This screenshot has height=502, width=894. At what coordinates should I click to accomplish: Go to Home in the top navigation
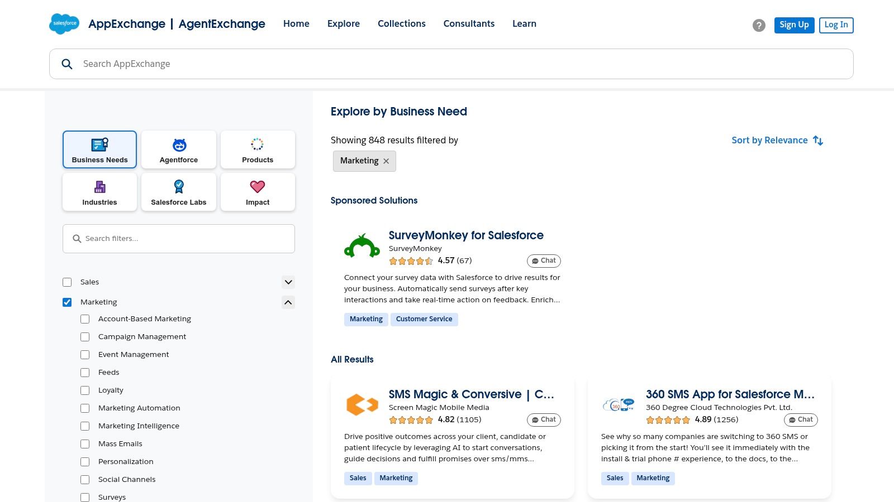coord(296,24)
